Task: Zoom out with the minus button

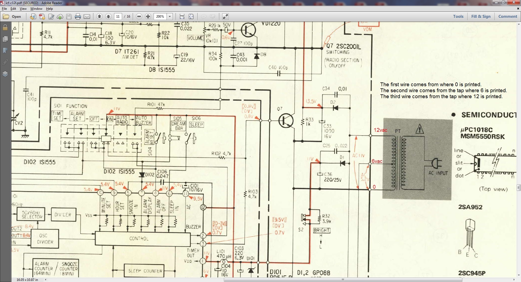Action: click(x=139, y=17)
